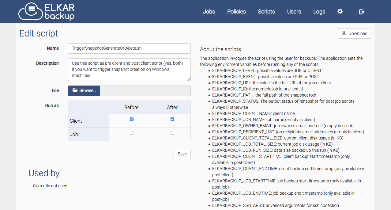391x210 pixels.
Task: Uncheck Client After checkbox
Action: pos(172,119)
